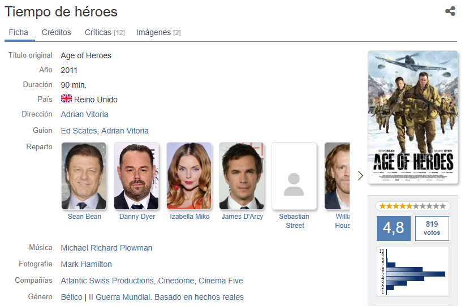Open composer Michael Richard Plowman's page
The width and height of the screenshot is (465, 306).
click(x=106, y=248)
